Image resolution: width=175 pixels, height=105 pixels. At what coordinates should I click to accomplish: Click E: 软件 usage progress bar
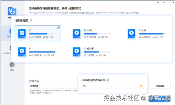pyautogui.click(x=153, y=34)
